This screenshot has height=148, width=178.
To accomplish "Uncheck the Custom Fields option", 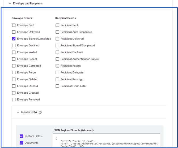I will 22,136.
